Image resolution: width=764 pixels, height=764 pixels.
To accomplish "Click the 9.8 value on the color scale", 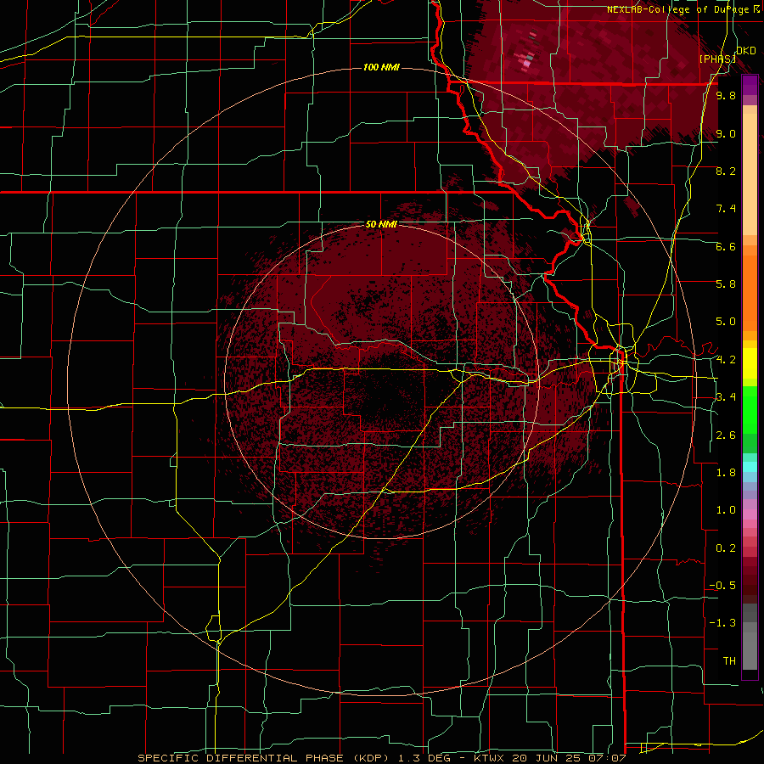I will (x=726, y=95).
